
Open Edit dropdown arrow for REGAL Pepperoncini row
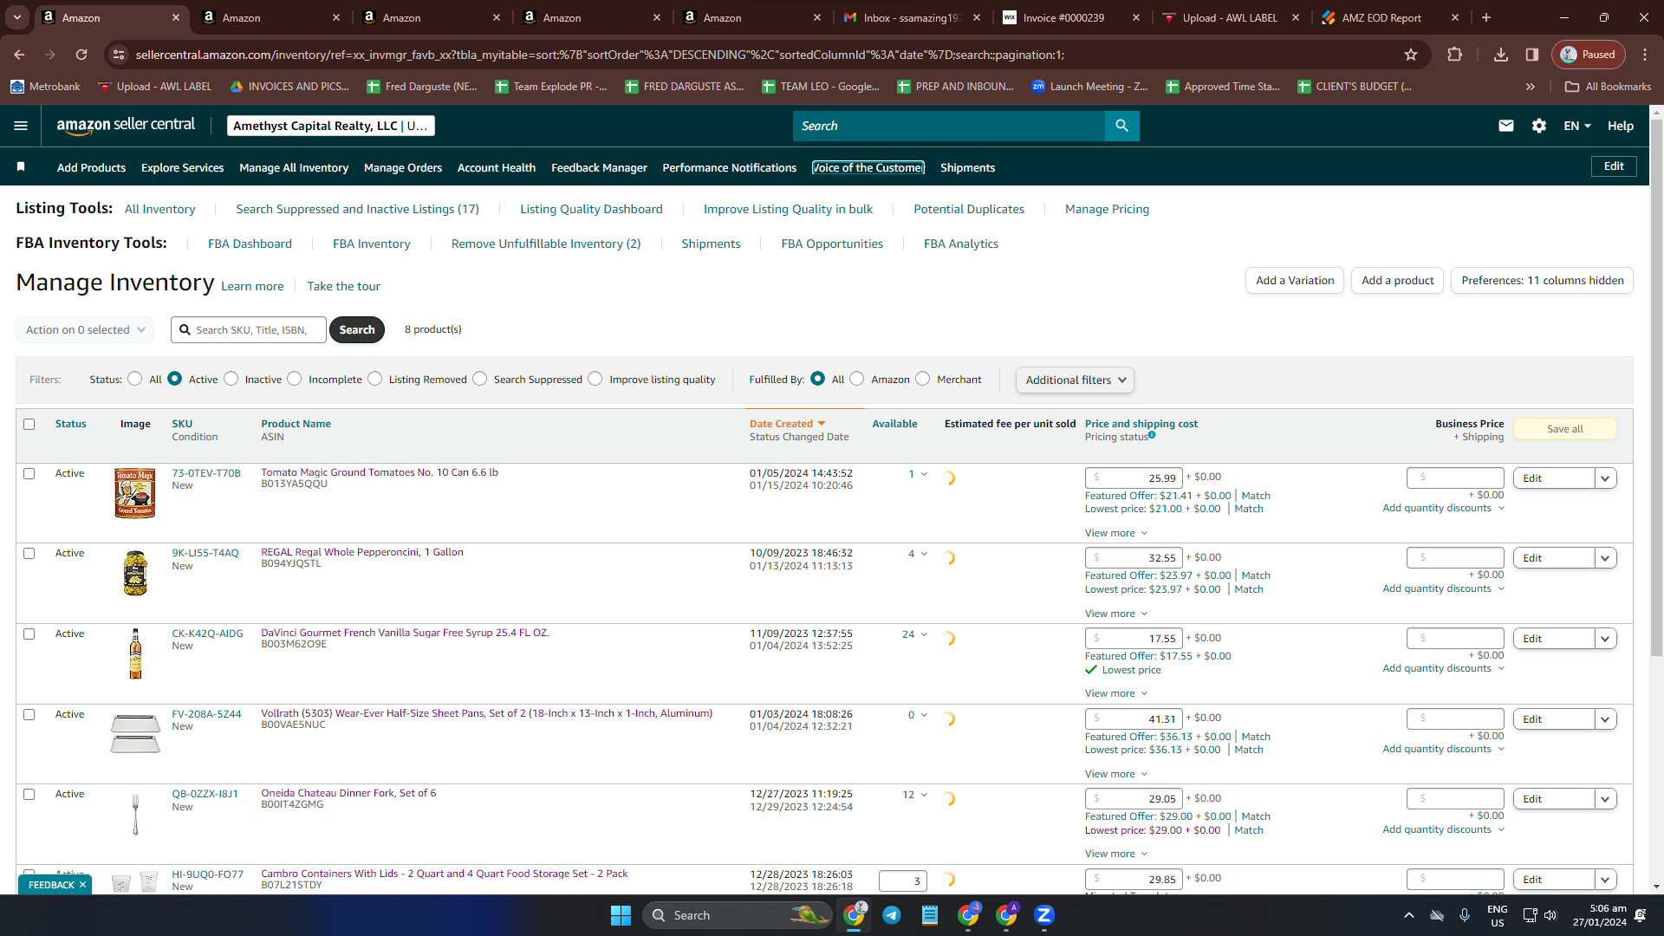click(x=1605, y=558)
